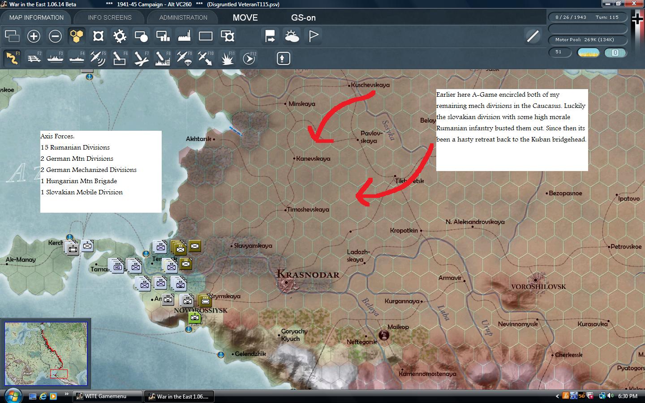The image size is (645, 403).
Task: Open Internet Explorer from Quick Launch
Action: (x=43, y=396)
